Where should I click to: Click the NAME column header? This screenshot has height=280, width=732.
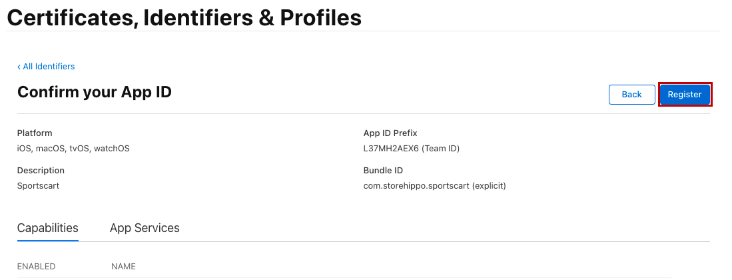pos(123,267)
